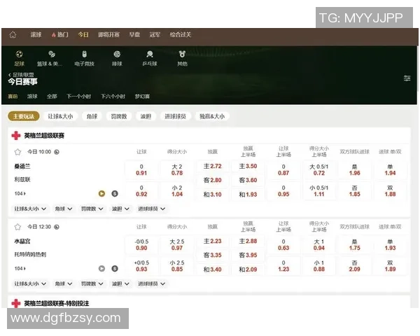Expand 波胆 dropdown under 桑德兰 match
Image resolution: width=420 pixels, height=336 pixels.
point(120,209)
